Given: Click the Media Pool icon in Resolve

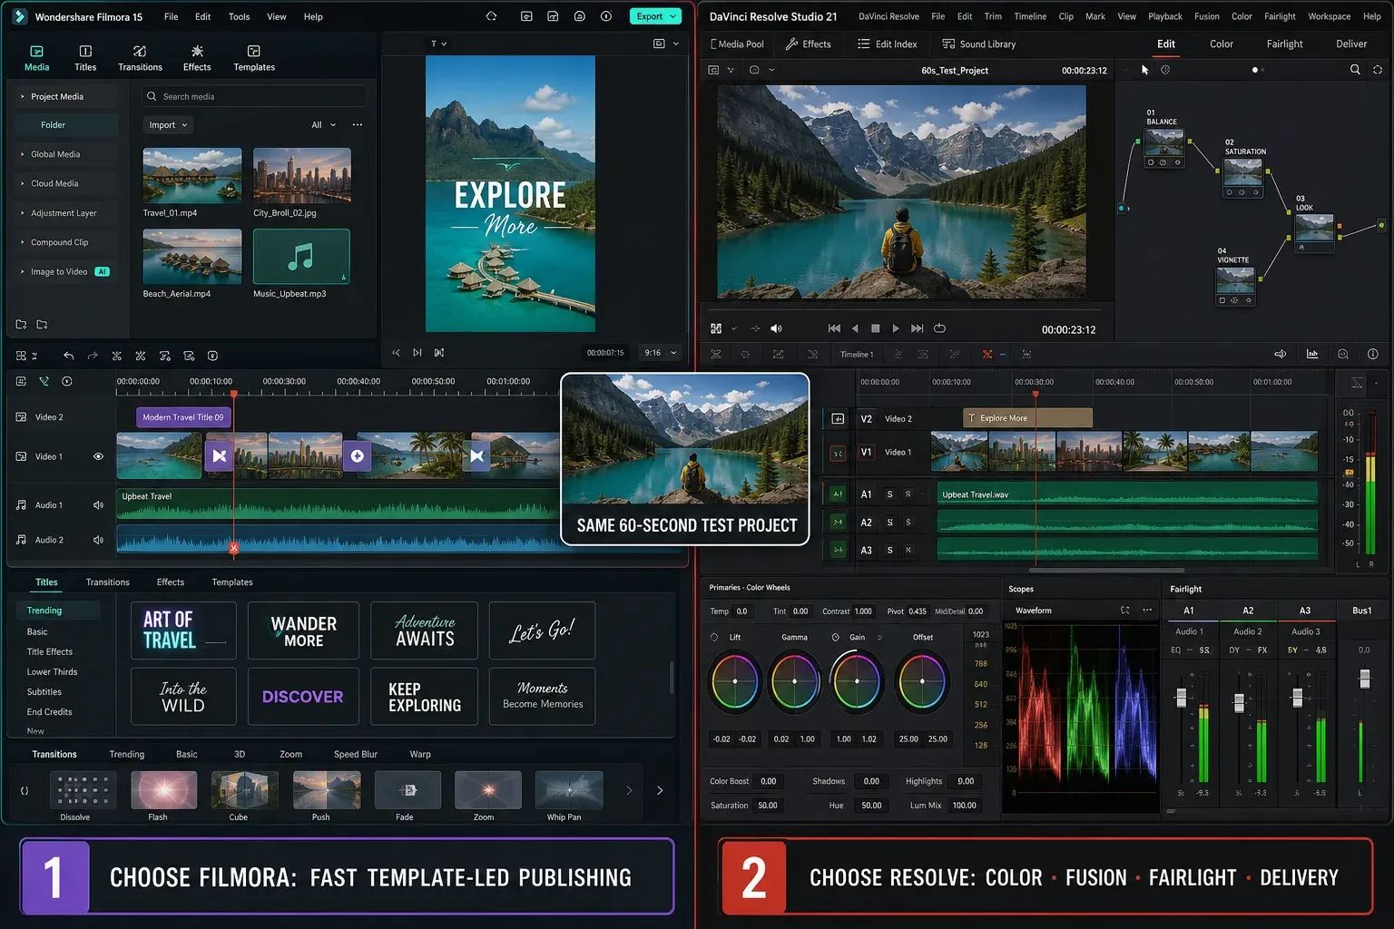Looking at the screenshot, I should [x=736, y=44].
